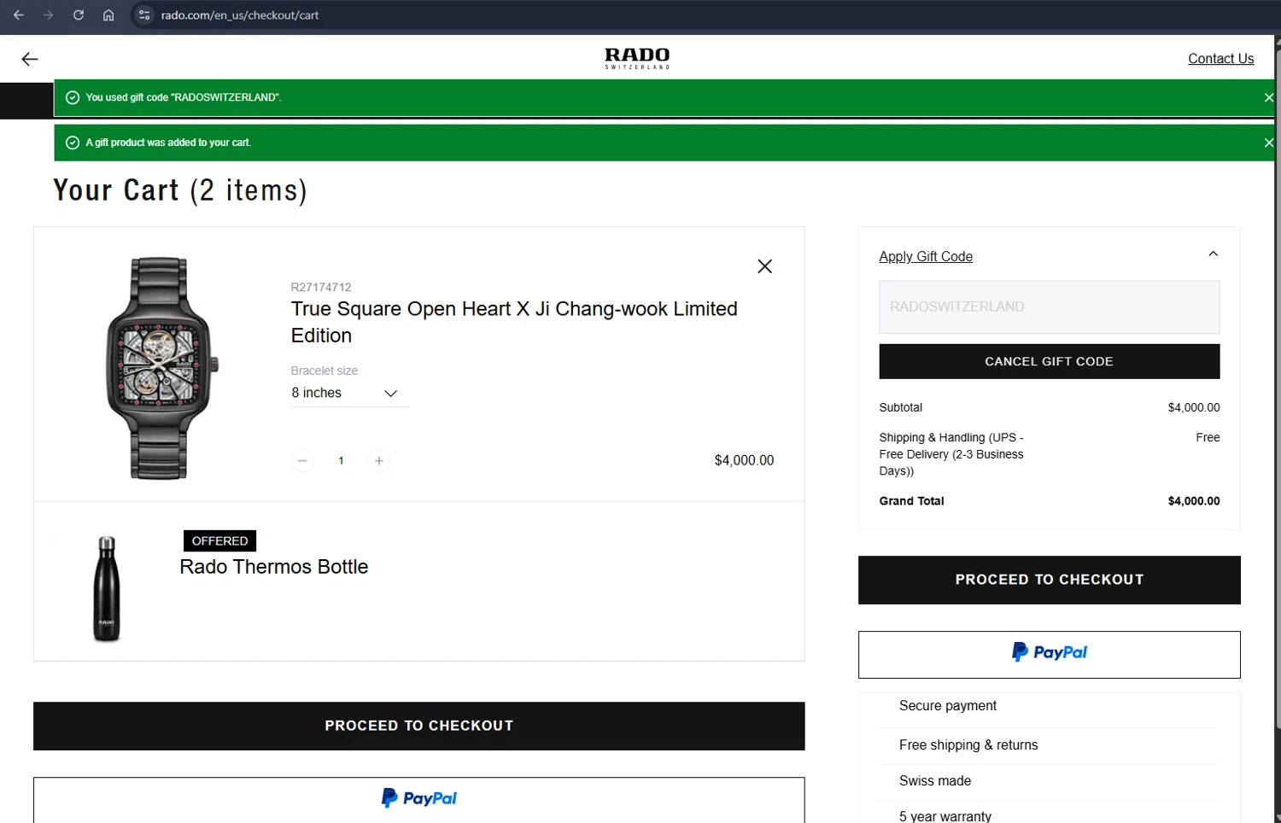Click check icon in gift code message
Image resolution: width=1281 pixels, height=823 pixels.
[x=73, y=97]
